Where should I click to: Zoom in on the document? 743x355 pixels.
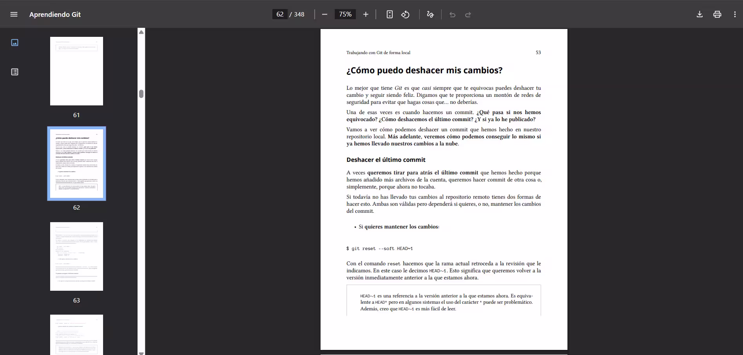(x=365, y=14)
